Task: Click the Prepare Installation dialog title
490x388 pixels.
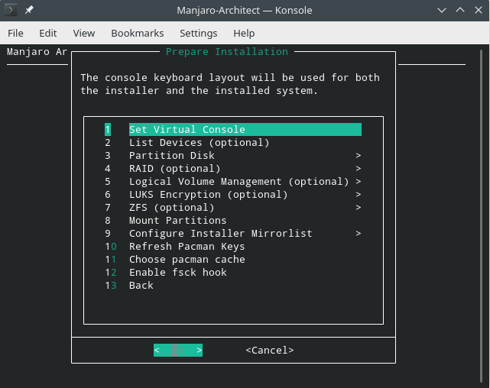Action: (226, 51)
